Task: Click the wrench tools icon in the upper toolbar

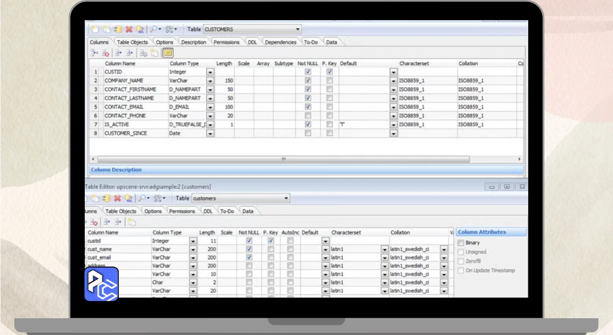Action: (169, 29)
